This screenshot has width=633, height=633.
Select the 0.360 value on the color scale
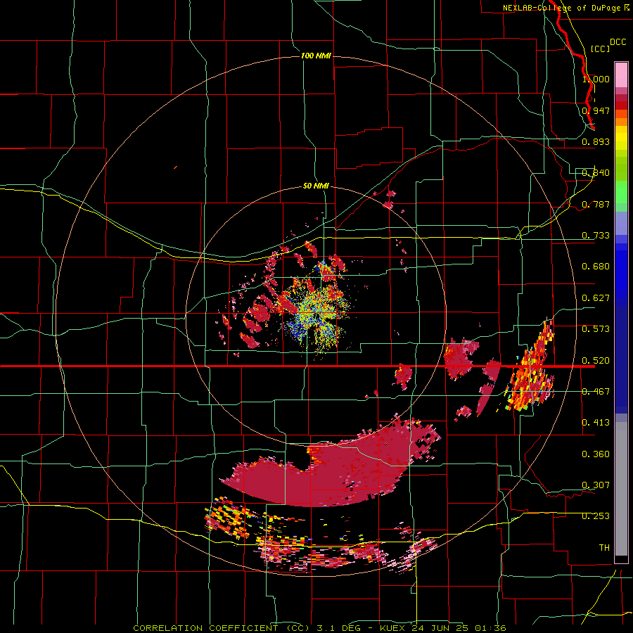click(596, 454)
